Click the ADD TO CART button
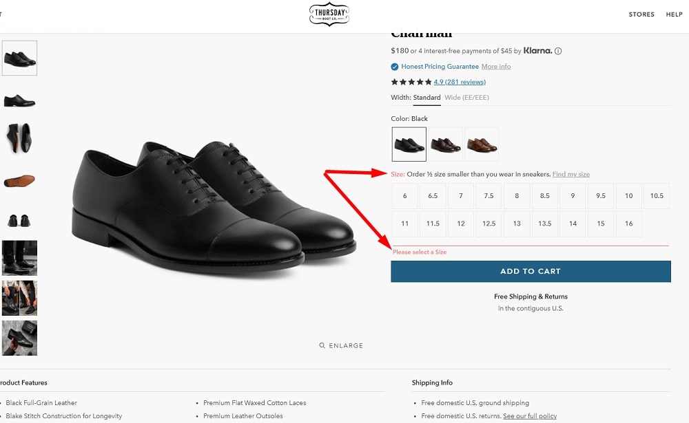This screenshot has height=423, width=689. [531, 271]
